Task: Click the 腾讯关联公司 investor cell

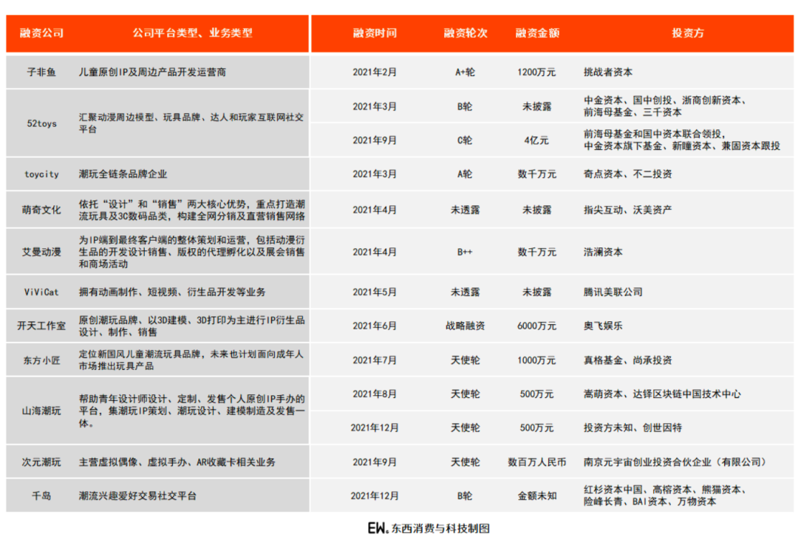Action: [613, 292]
